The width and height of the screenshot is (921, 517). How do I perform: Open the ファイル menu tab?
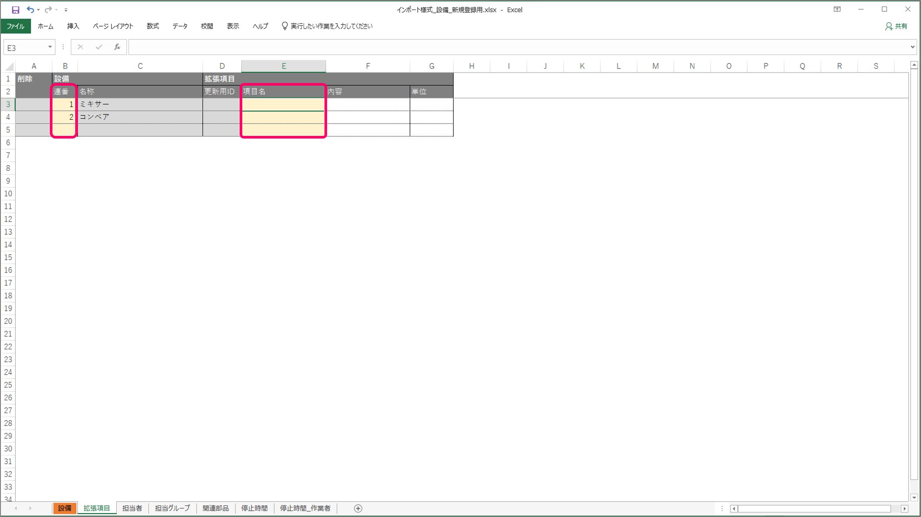click(x=16, y=26)
